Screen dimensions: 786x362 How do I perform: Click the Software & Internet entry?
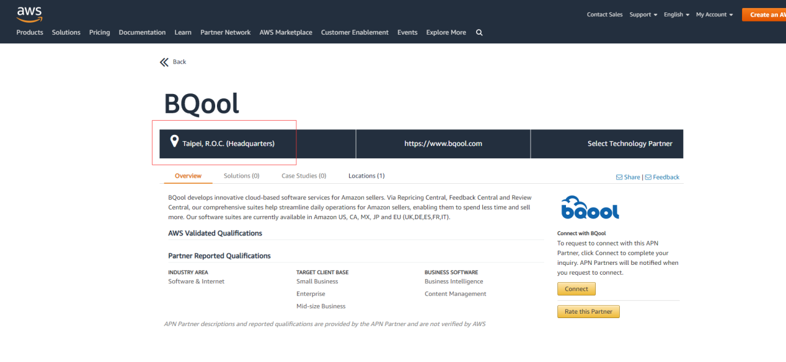click(196, 282)
